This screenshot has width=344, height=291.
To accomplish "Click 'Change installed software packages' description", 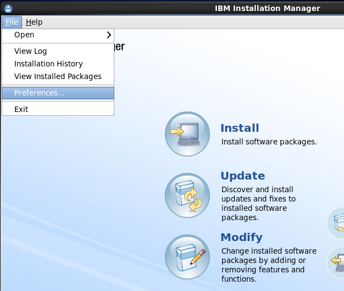I will 269,265.
